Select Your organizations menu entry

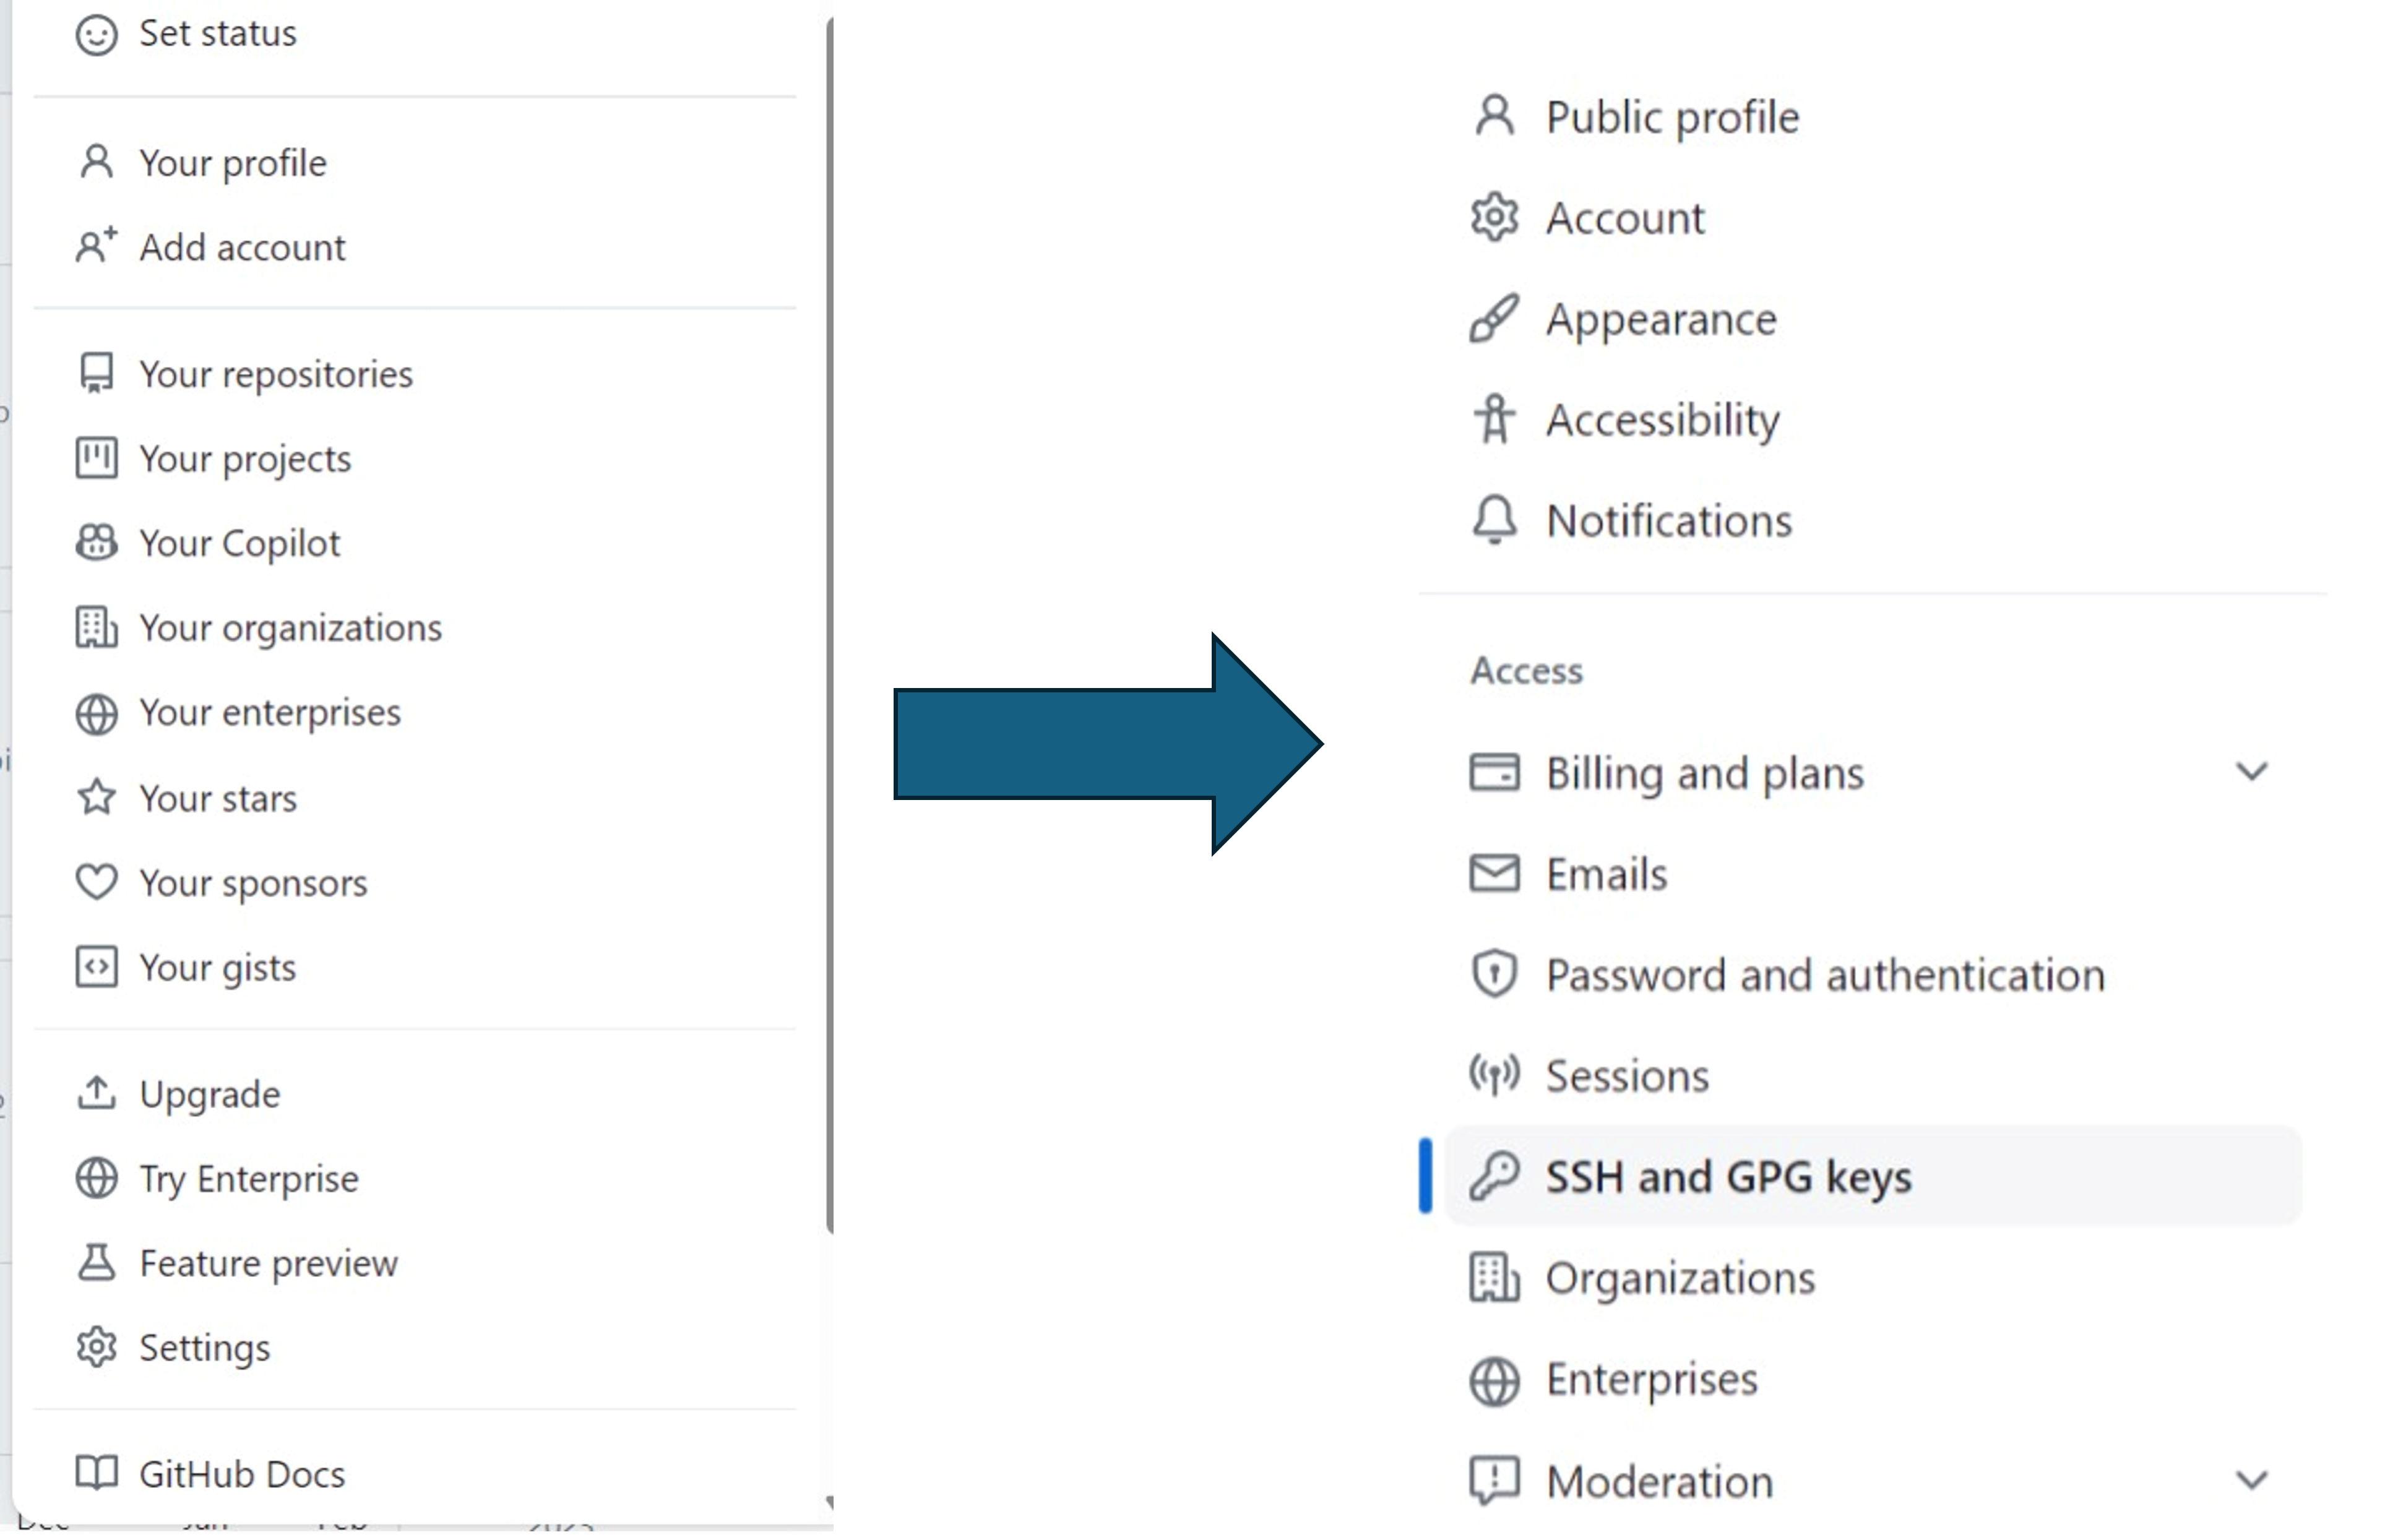(290, 628)
